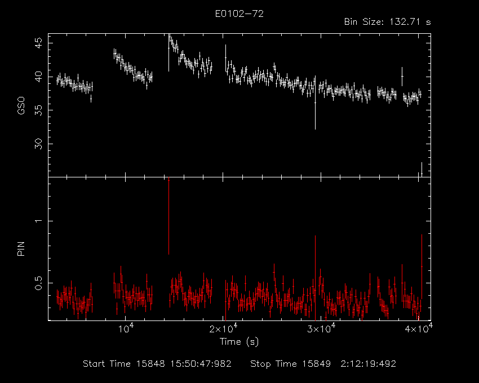
Task: Click the GSO axis value 30
Action: coord(39,144)
